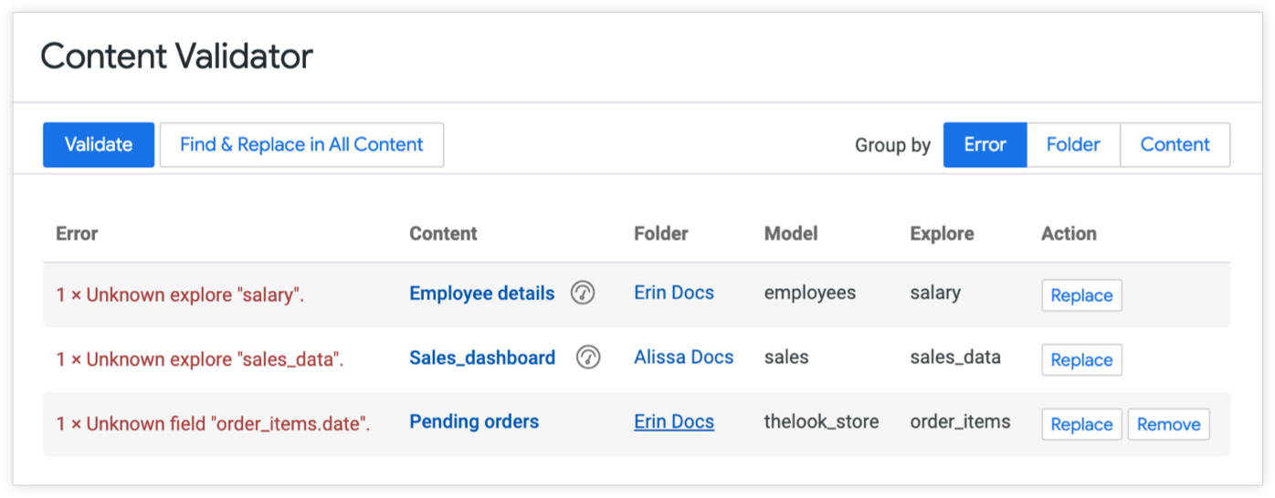Group results by Error
The height and width of the screenshot is (498, 1275).
click(985, 145)
